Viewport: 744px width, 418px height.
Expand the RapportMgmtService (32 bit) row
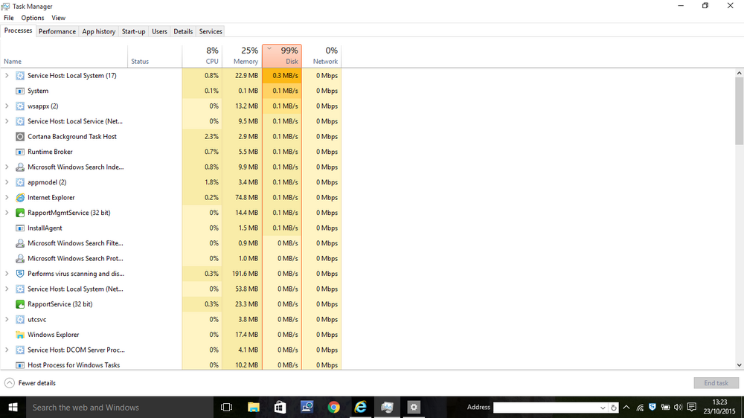tap(7, 213)
